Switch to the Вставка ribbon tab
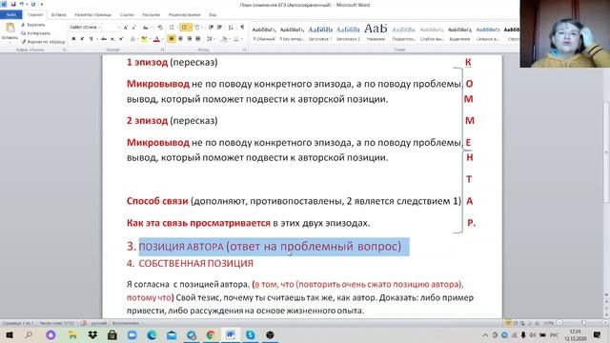This screenshot has width=610, height=343. coord(59,15)
